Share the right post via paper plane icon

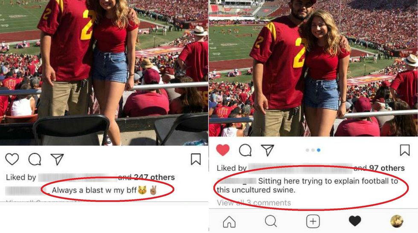267,150
